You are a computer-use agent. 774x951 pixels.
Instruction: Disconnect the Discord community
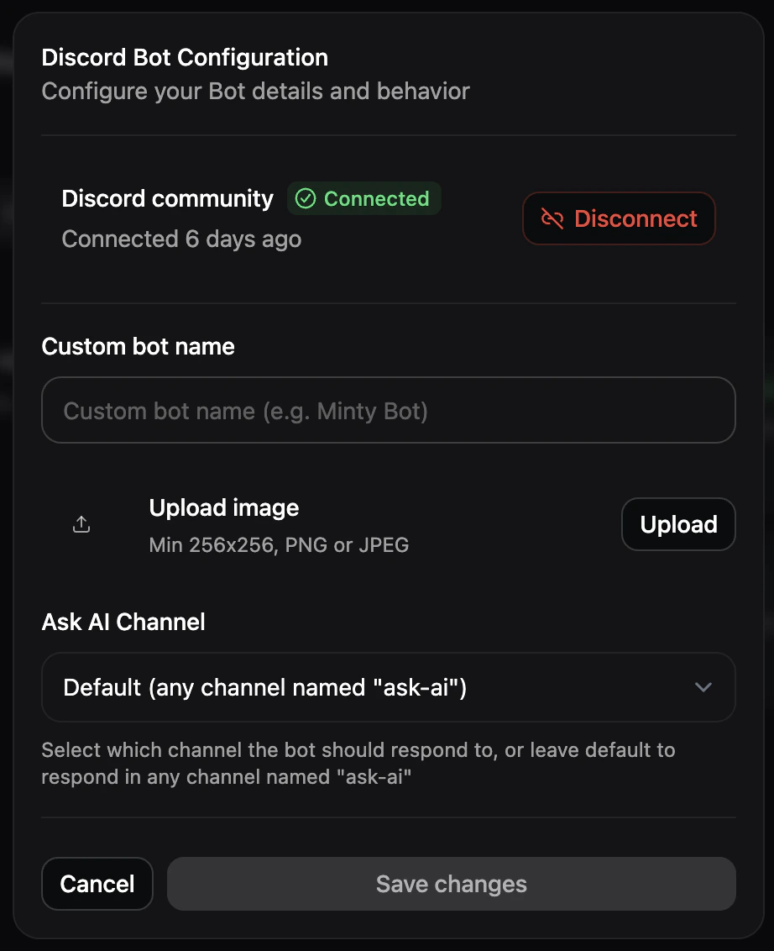pyautogui.click(x=619, y=218)
